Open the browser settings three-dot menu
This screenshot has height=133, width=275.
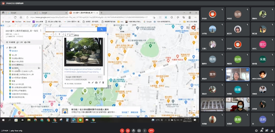[x=196, y=17]
